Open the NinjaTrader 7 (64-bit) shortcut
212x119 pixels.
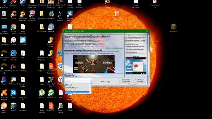click(x=61, y=4)
